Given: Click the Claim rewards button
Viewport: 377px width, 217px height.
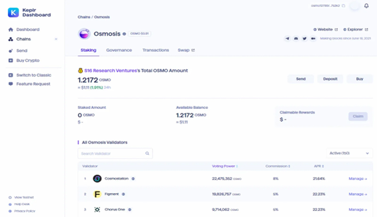Looking at the screenshot, I should tap(358, 117).
